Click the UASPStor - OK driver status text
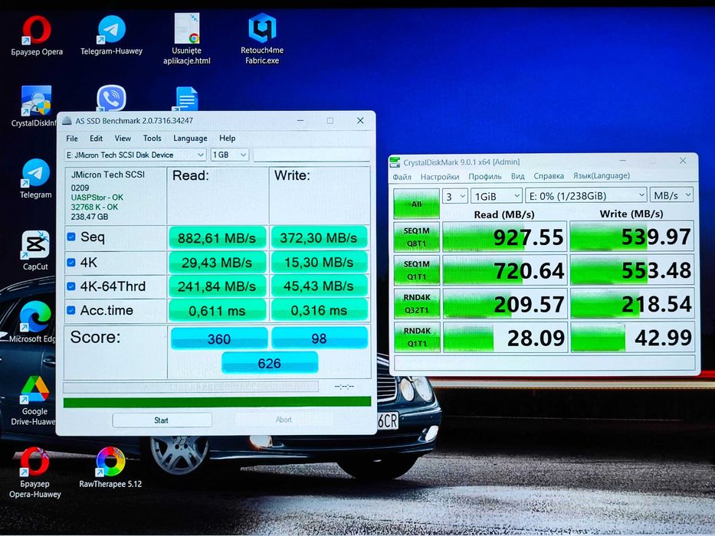Screen dimensions: 715x536 tap(97, 198)
